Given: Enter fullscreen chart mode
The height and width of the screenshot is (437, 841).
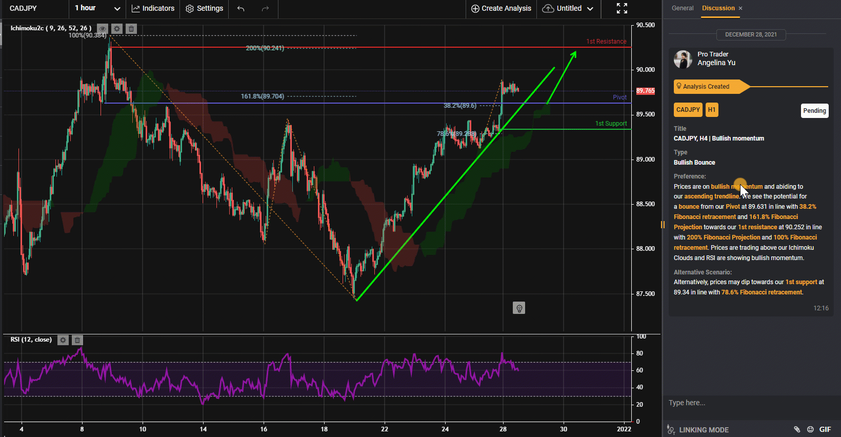Looking at the screenshot, I should (622, 8).
